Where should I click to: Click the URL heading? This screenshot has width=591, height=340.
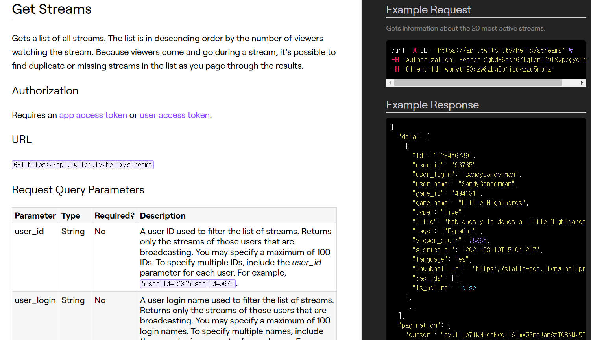[22, 140]
